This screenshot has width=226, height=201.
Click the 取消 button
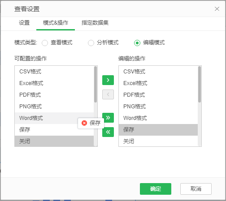196,189
